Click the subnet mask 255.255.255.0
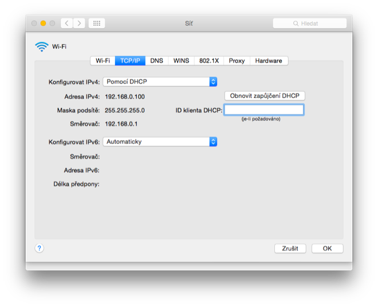 125,110
